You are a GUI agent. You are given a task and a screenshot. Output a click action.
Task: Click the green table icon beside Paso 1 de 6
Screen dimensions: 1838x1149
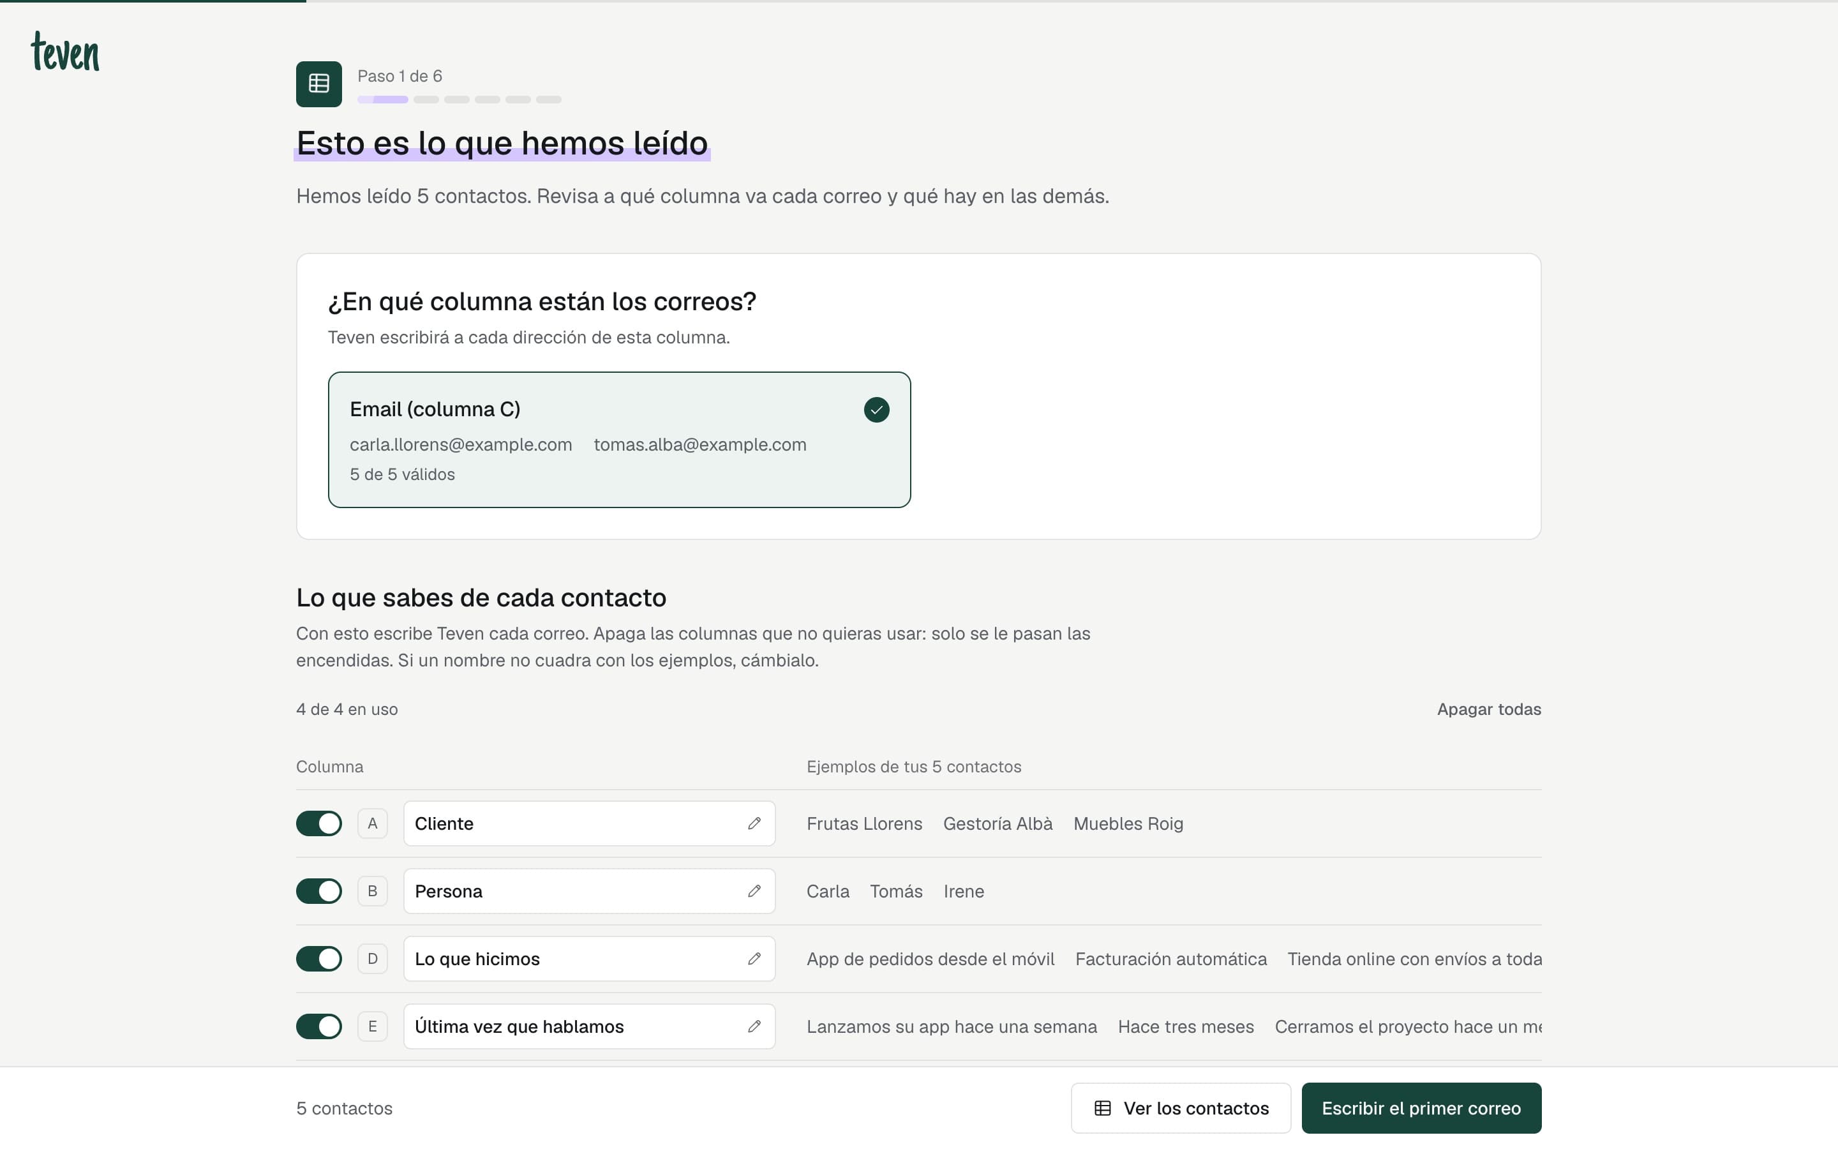click(x=319, y=84)
